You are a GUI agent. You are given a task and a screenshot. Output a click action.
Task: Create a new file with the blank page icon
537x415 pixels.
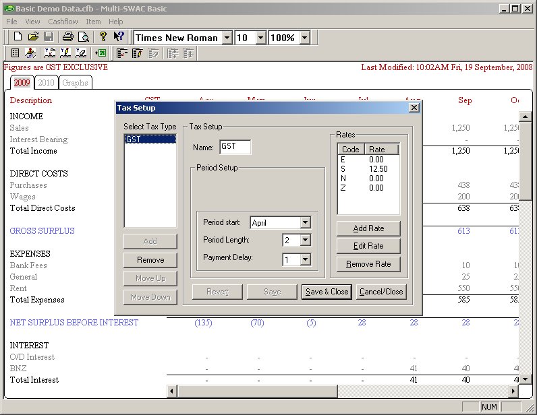pos(18,36)
